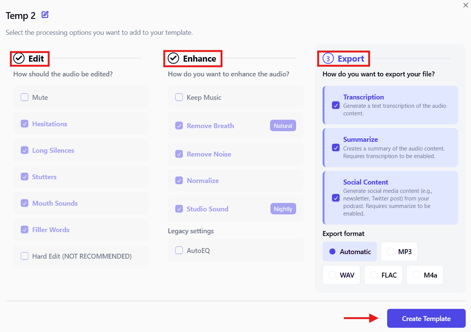Click the edit pencil icon beside Temp 2
The height and width of the screenshot is (332, 471).
point(45,15)
